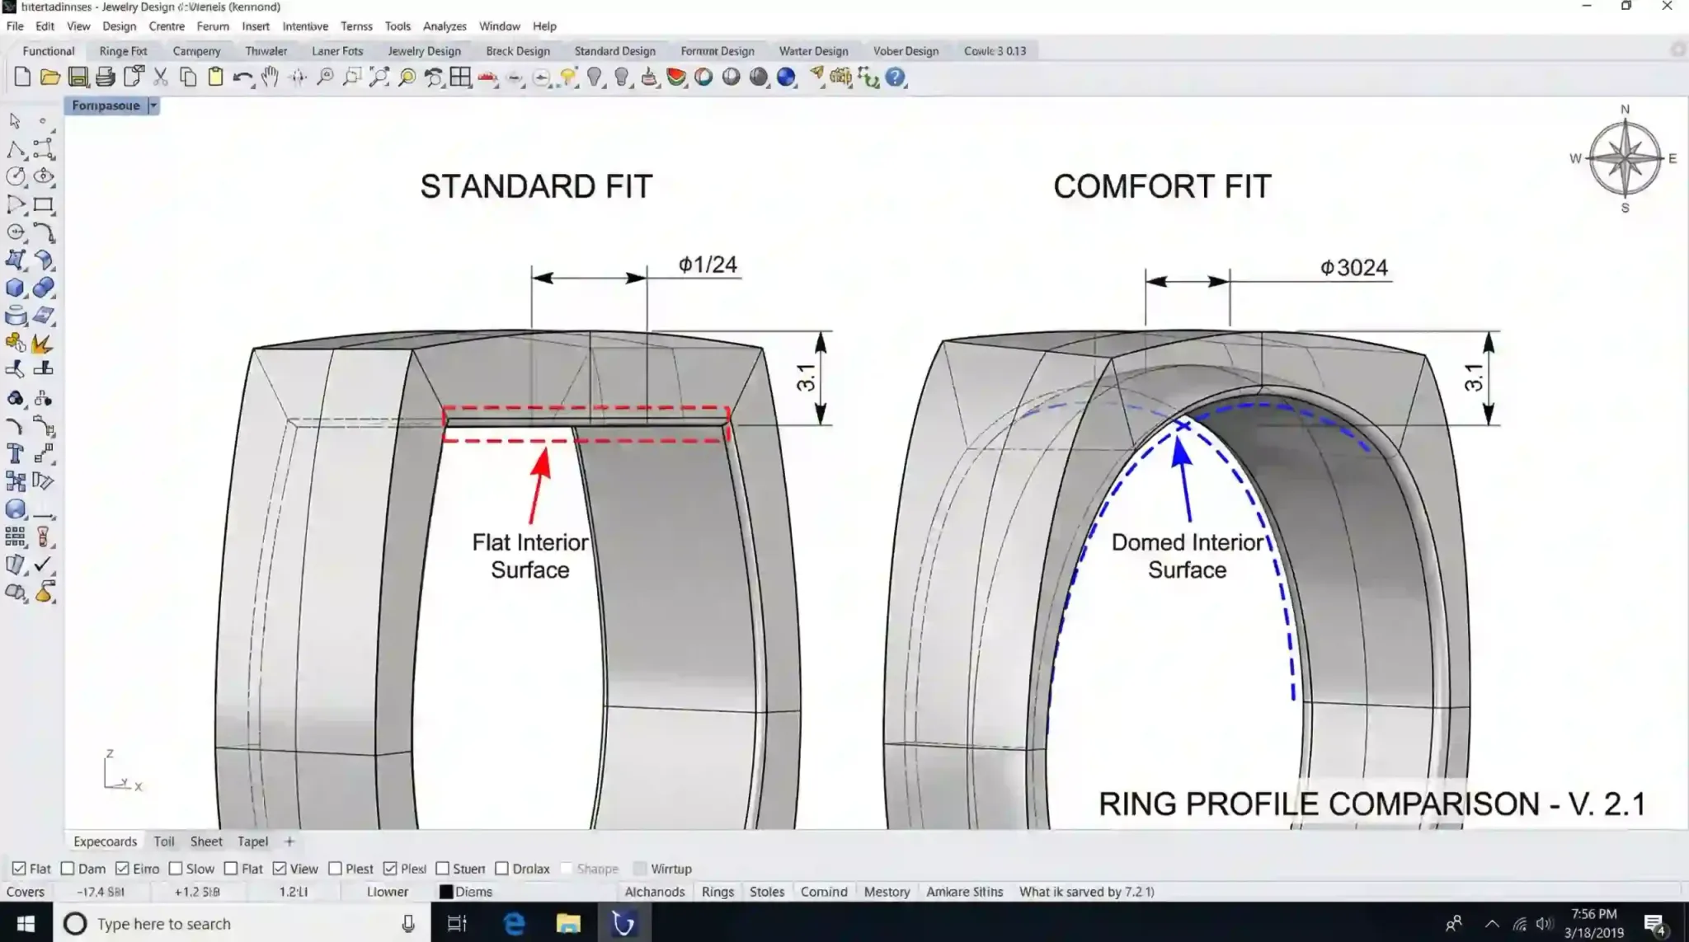Open the Analyzes menu
The width and height of the screenshot is (1689, 942).
pyautogui.click(x=445, y=26)
